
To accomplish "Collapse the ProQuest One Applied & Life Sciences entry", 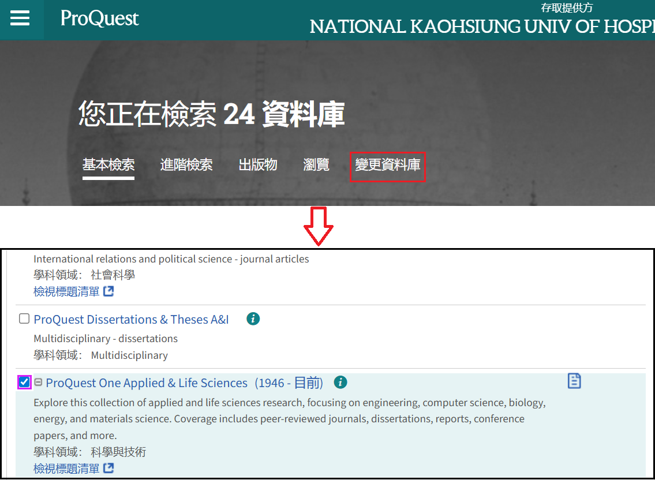I will (38, 382).
